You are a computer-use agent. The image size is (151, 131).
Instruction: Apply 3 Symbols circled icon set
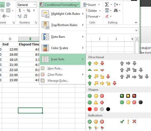click(x=96, y=122)
